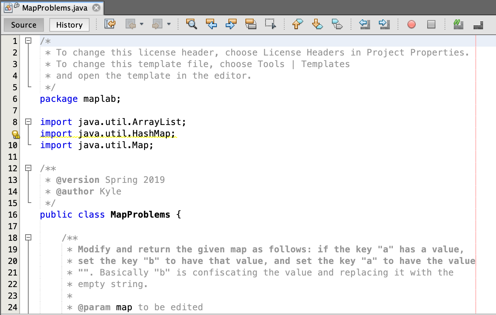The height and width of the screenshot is (315, 496).
Task: Click the Find Selection magnifier icon
Action: pyautogui.click(x=192, y=24)
